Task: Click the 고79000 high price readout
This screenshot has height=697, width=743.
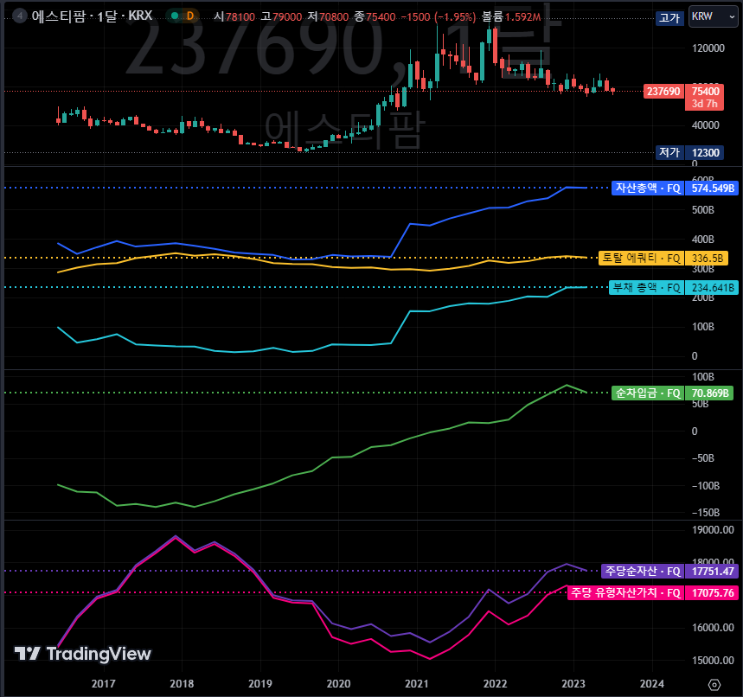Action: [281, 16]
